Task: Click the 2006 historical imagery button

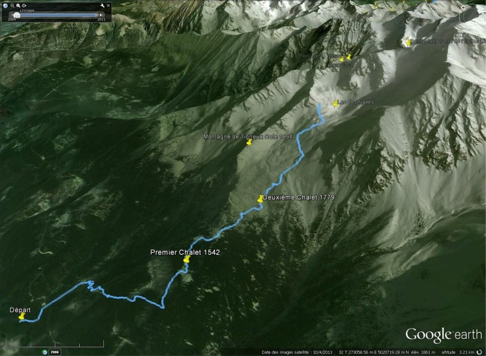Action: (x=54, y=352)
